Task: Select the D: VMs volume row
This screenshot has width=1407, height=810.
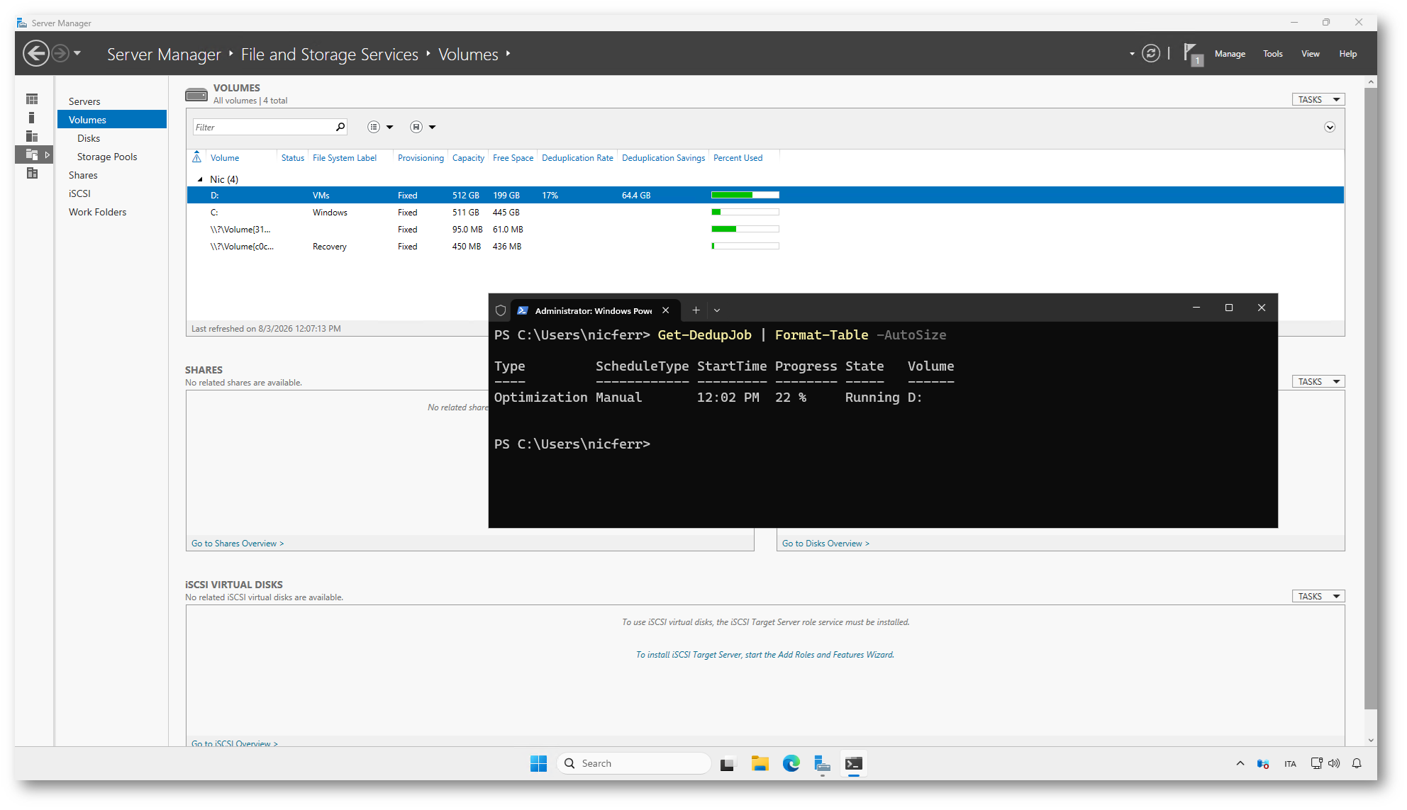Action: click(x=765, y=195)
